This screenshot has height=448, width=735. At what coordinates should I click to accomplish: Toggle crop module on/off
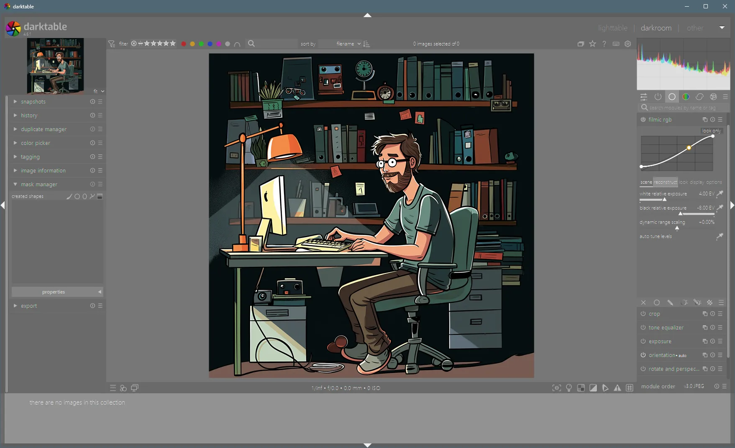643,314
